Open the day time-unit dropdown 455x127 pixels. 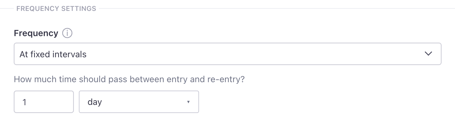coord(139,102)
